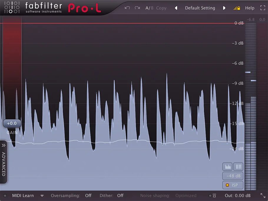Image resolution: width=268 pixels, height=201 pixels.
Task: Click the Pro·L product name logo
Action: (x=85, y=8)
